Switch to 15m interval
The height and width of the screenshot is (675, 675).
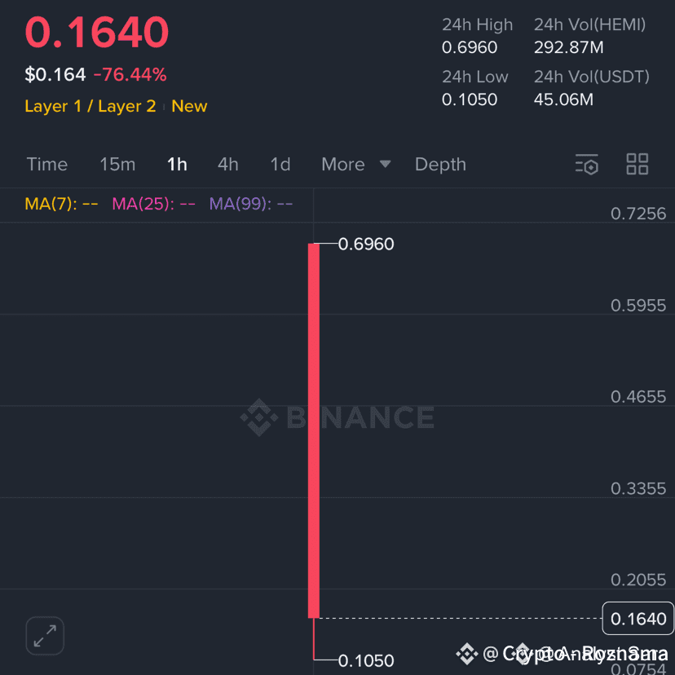coord(117,164)
